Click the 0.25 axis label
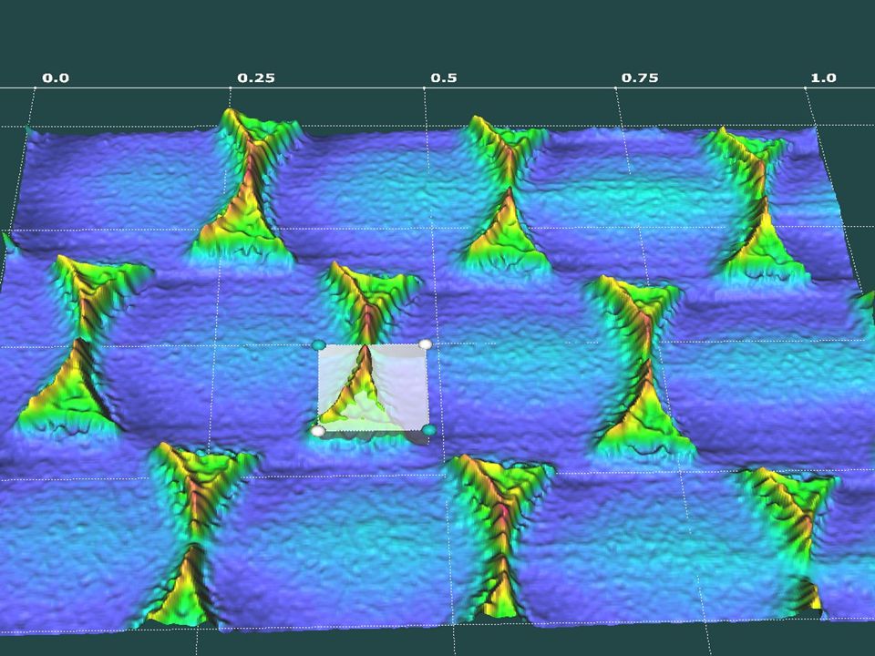 point(256,78)
